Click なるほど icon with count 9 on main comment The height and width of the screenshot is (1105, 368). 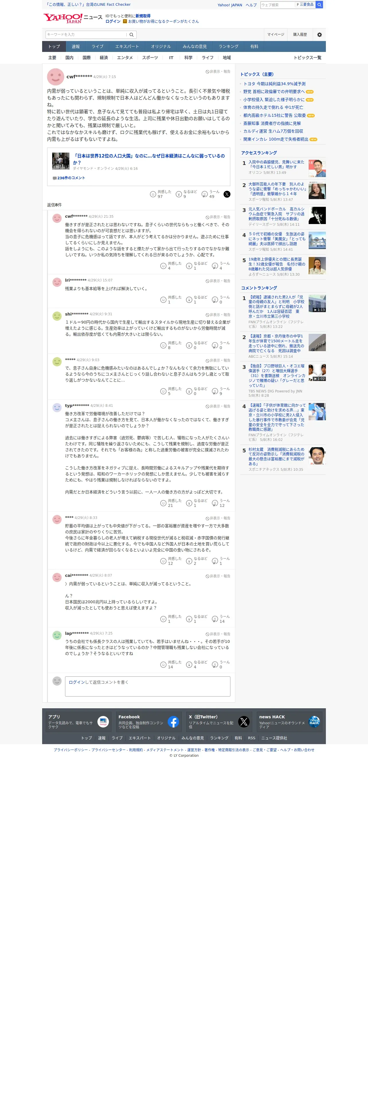[179, 194]
